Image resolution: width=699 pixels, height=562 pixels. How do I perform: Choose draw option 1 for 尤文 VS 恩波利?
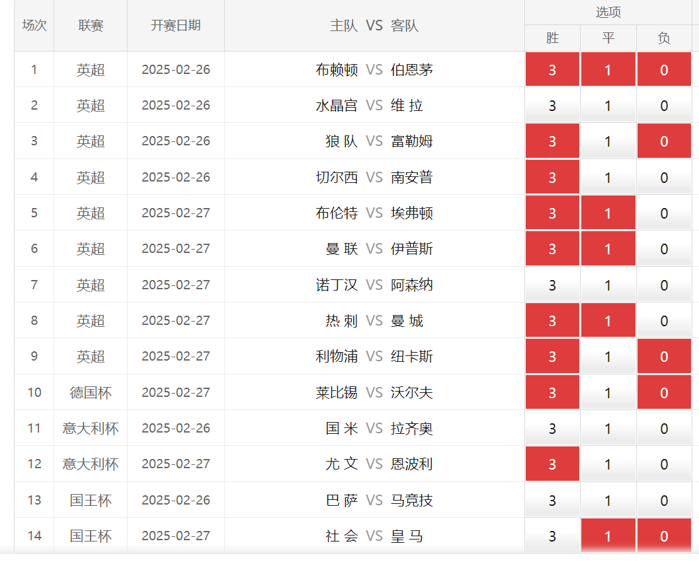608,464
